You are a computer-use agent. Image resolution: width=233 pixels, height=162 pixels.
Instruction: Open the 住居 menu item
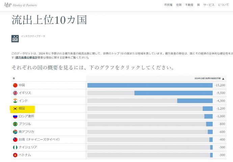pos(179,5)
